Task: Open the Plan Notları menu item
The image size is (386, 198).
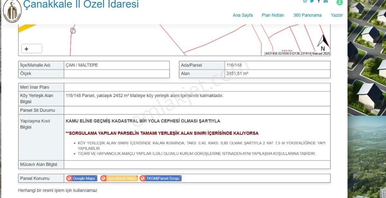Action: [273, 15]
